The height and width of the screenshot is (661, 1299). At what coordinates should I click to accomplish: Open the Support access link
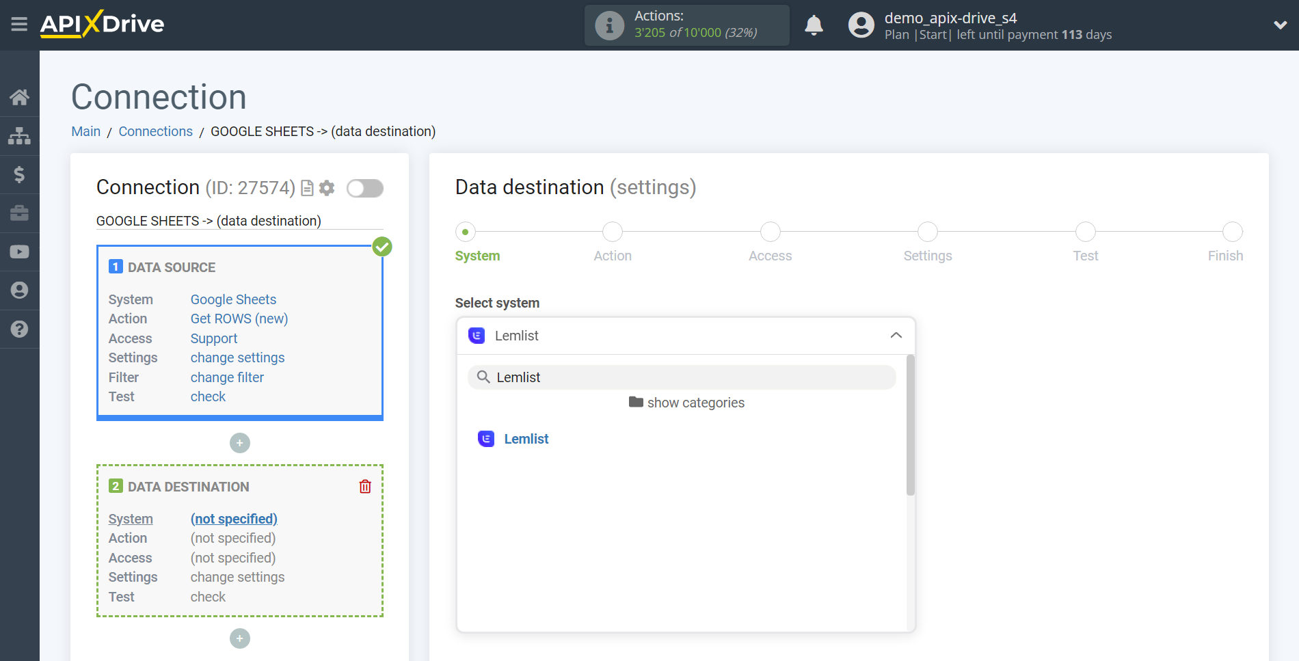tap(214, 338)
